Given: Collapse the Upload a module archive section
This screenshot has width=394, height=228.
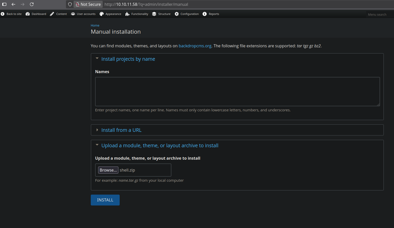Looking at the screenshot, I should coord(160,146).
